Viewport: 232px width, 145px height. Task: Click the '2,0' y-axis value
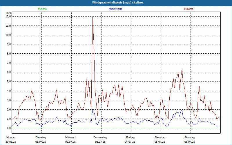point(9,110)
